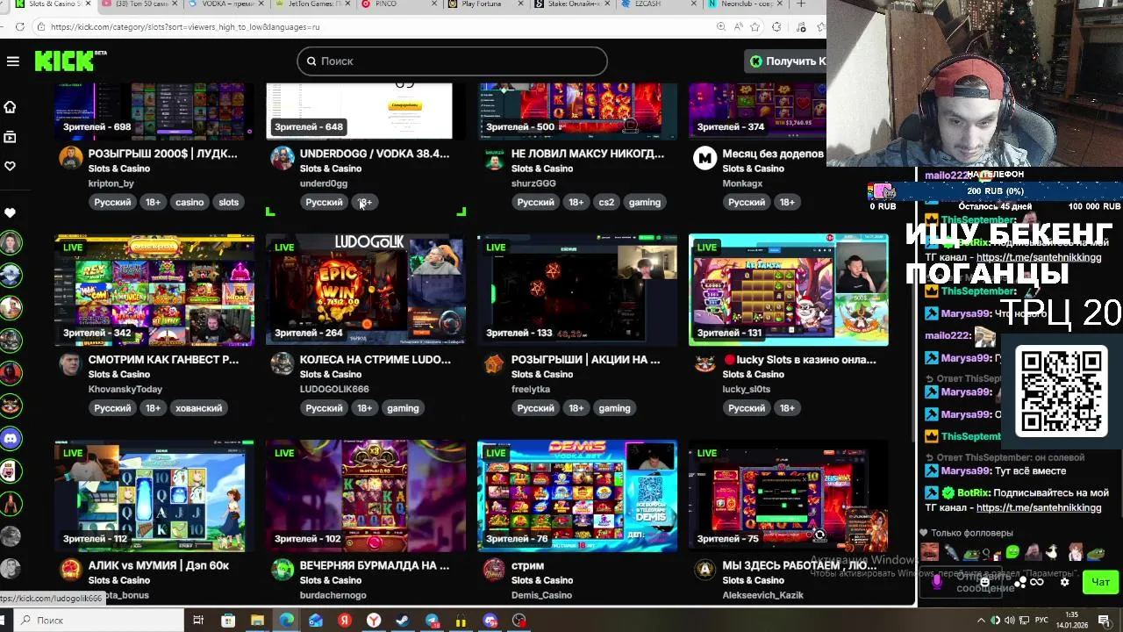This screenshot has height=632, width=1123.
Task: Open the Following heart outline icon in sidebar
Action: tap(11, 166)
